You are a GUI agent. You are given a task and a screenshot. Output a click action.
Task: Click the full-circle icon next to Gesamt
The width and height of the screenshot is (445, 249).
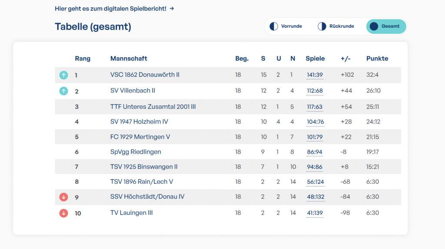tap(374, 26)
